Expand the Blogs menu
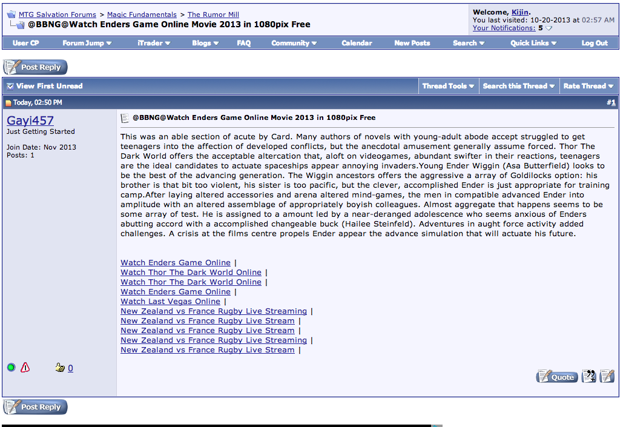 tap(205, 43)
